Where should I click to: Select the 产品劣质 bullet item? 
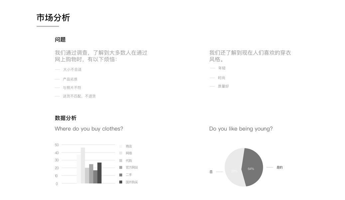(x=70, y=79)
